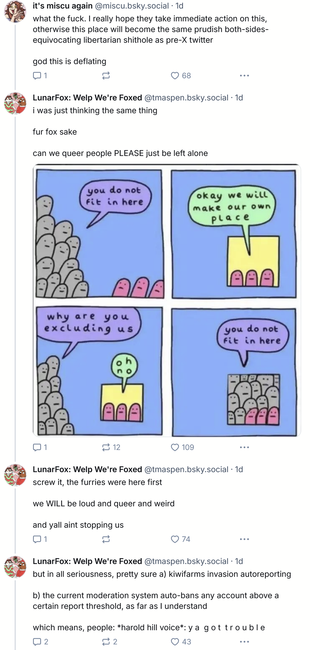Reply to 'furries were here first' post
The width and height of the screenshot is (310, 650).
[36, 539]
